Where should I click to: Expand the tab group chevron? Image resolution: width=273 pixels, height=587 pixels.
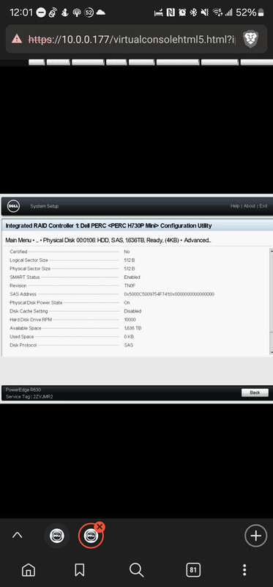[x=17, y=536]
